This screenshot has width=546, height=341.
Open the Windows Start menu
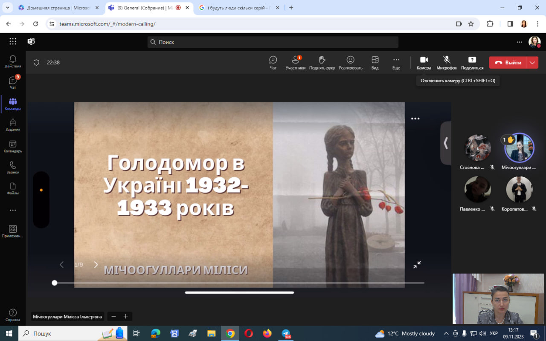(9, 333)
